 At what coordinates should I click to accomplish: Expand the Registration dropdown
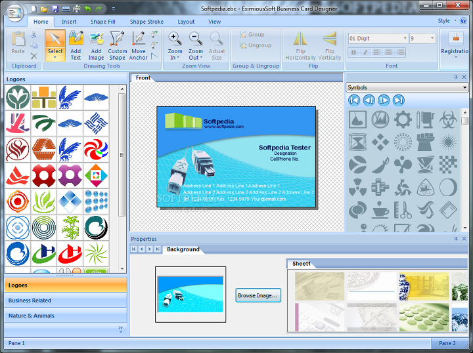click(x=456, y=57)
